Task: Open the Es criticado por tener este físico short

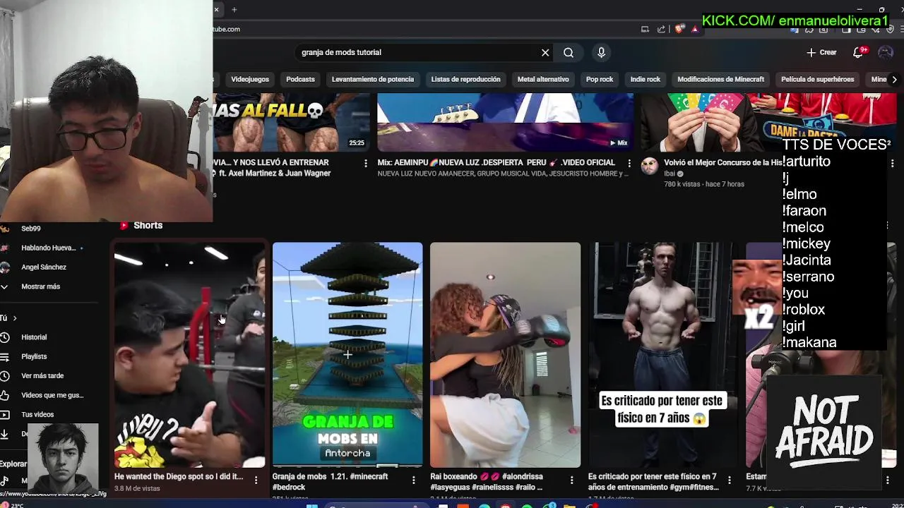Action: (662, 355)
